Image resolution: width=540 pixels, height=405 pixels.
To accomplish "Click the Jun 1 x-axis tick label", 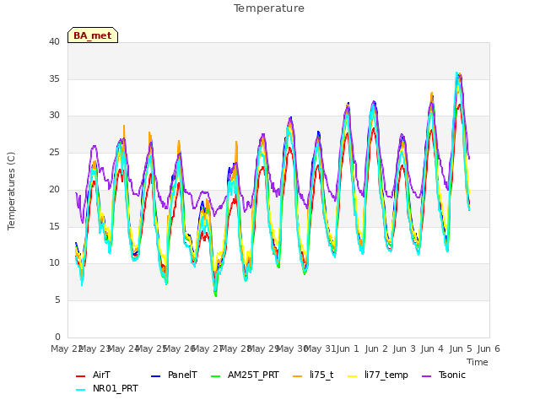I will pyautogui.click(x=348, y=348).
